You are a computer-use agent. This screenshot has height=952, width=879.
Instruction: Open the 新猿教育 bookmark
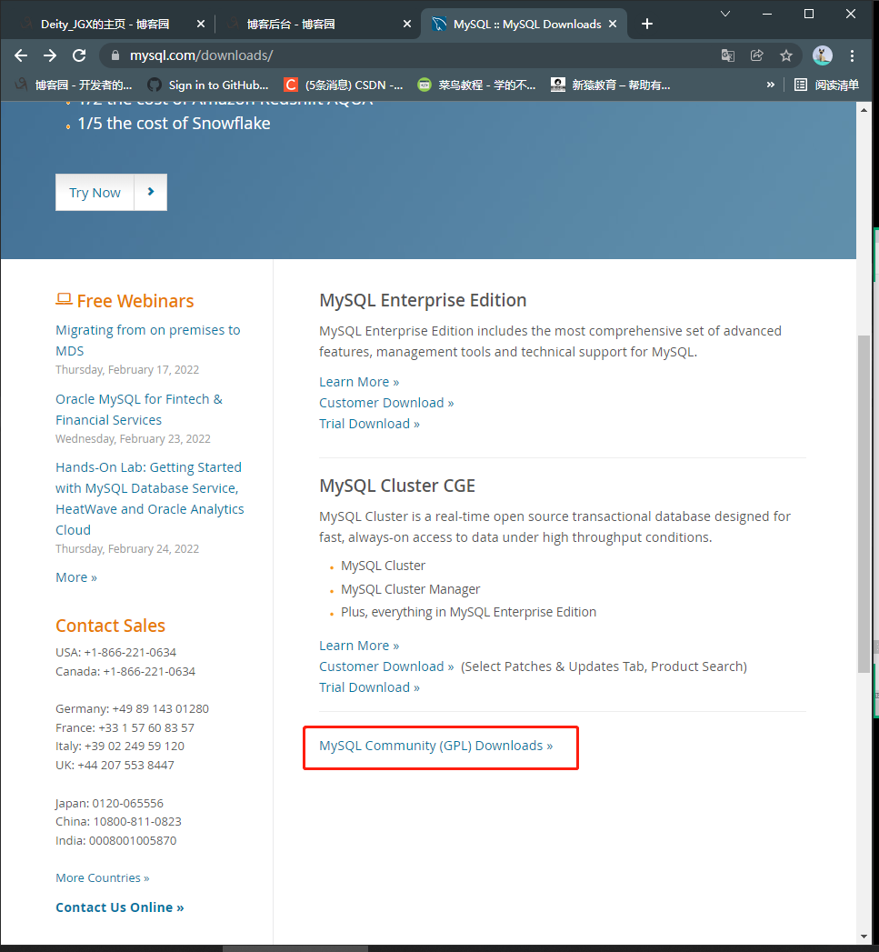pos(611,85)
